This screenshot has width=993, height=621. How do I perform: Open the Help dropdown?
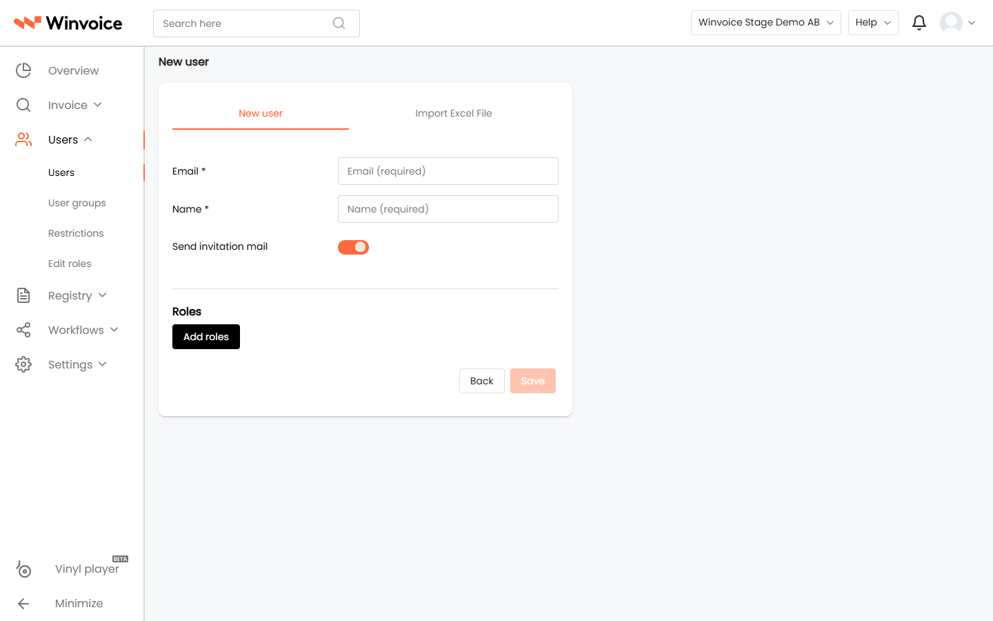(873, 23)
